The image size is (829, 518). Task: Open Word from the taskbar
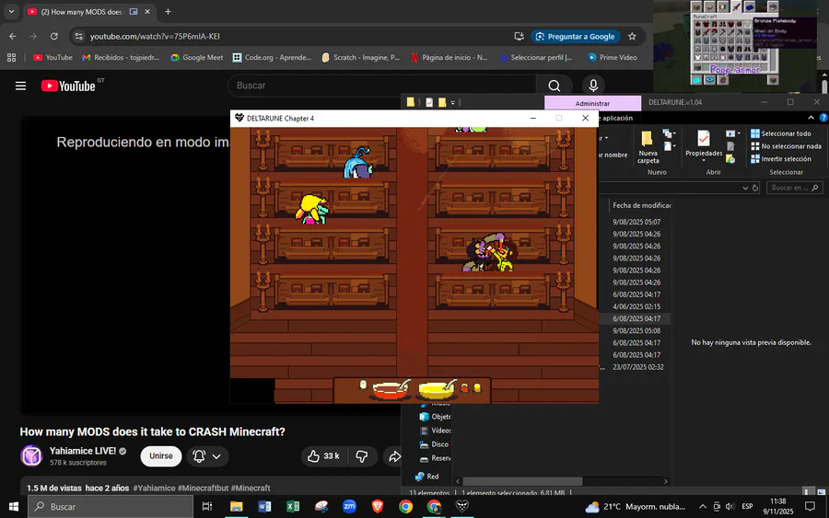[x=264, y=506]
